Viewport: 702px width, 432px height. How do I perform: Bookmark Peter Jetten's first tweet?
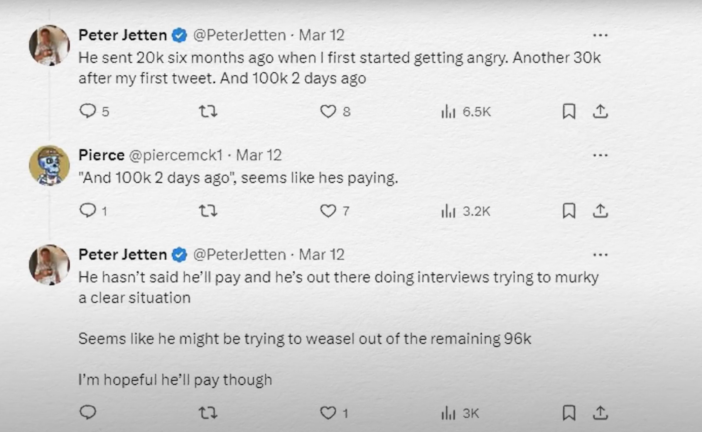(569, 112)
